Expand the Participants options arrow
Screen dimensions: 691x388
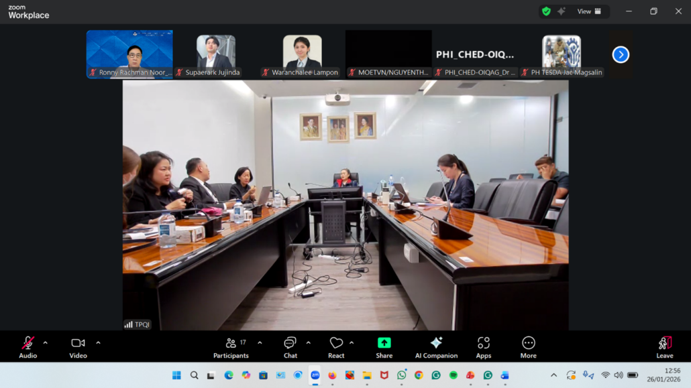260,343
